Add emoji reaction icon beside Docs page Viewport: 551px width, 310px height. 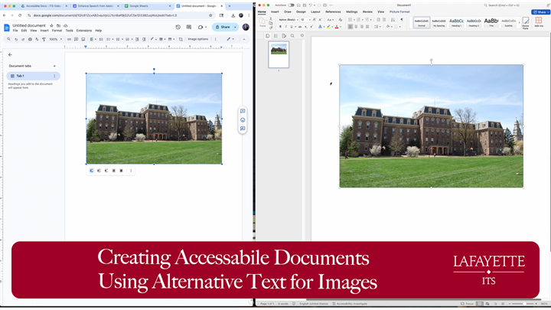243,120
